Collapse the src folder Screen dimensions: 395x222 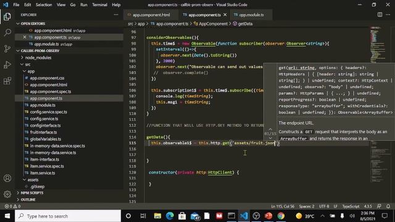point(28,64)
